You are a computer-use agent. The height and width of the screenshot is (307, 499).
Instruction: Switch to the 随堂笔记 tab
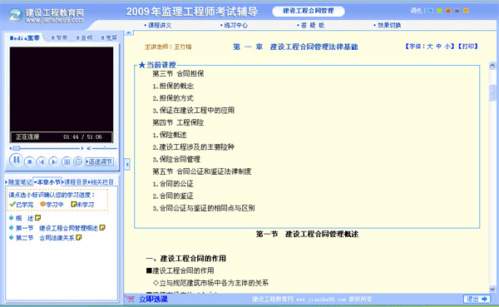coord(18,182)
